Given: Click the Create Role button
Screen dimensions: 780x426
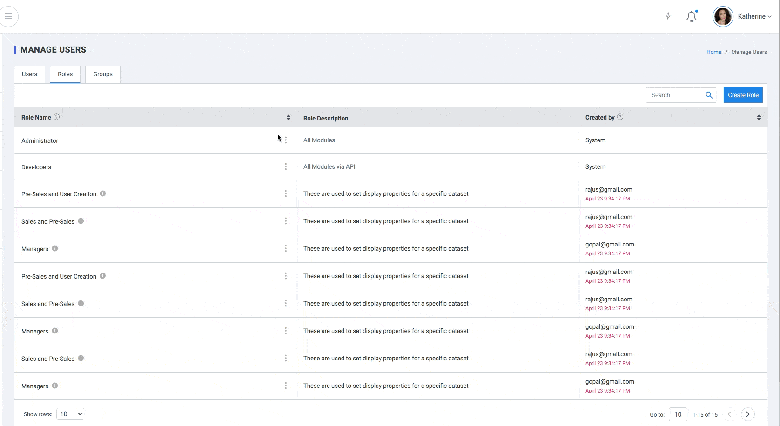Looking at the screenshot, I should click(743, 95).
